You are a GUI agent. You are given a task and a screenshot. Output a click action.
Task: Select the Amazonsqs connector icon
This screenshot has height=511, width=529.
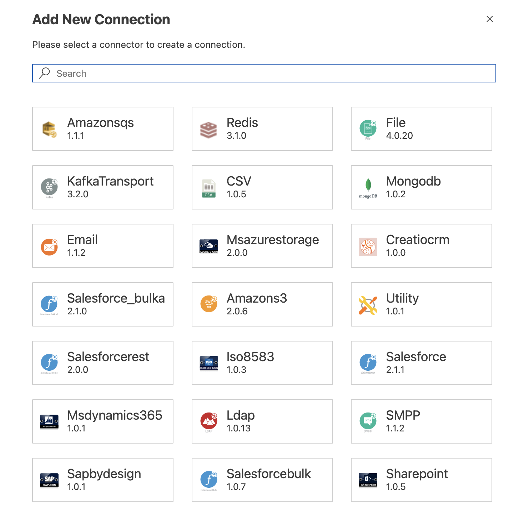pos(49,128)
